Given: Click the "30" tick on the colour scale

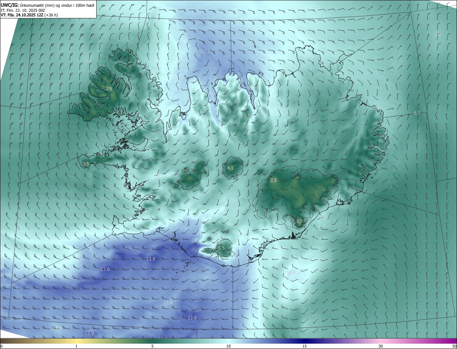Looking at the screenshot, I should tap(381, 346).
